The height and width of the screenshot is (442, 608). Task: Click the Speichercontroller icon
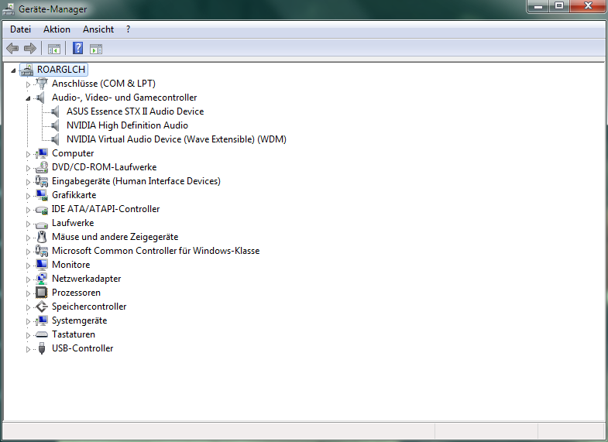[41, 307]
